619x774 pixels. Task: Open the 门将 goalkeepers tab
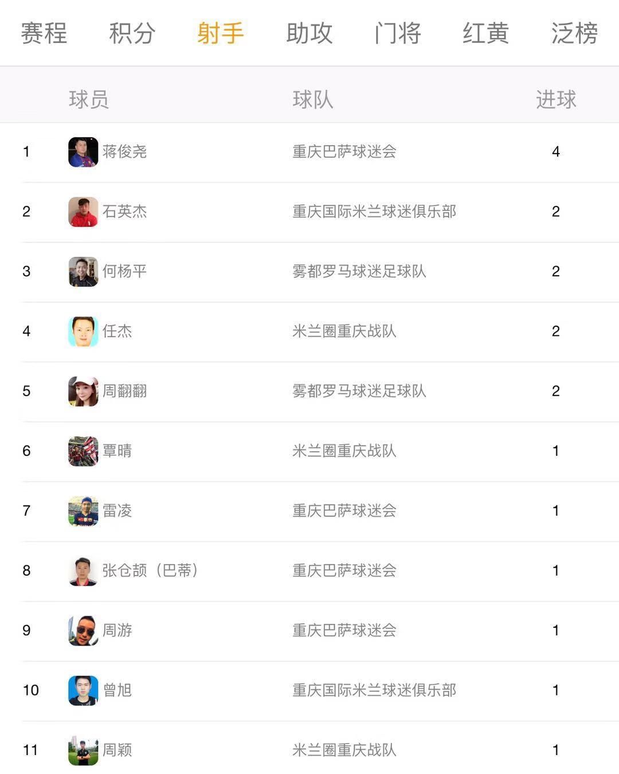(x=398, y=33)
